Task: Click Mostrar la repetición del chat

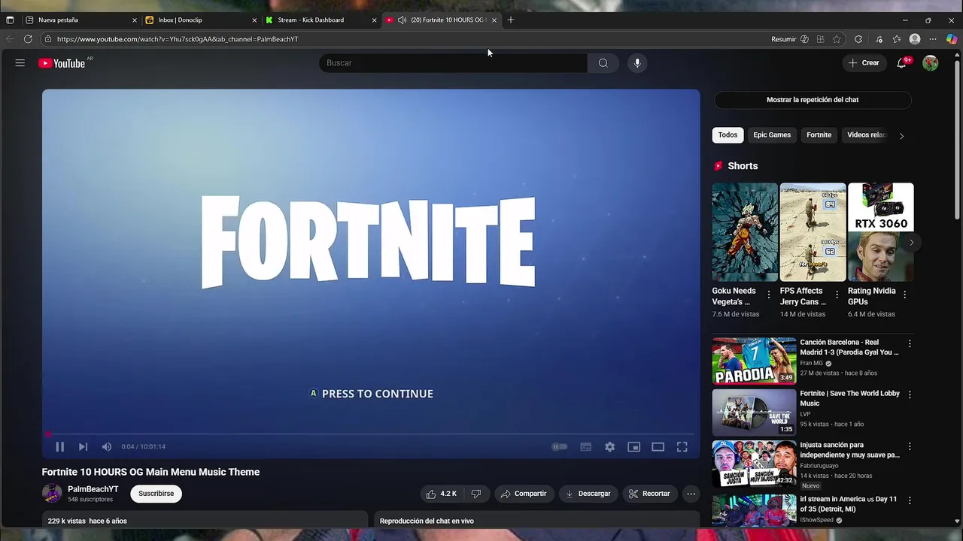Action: coord(813,100)
